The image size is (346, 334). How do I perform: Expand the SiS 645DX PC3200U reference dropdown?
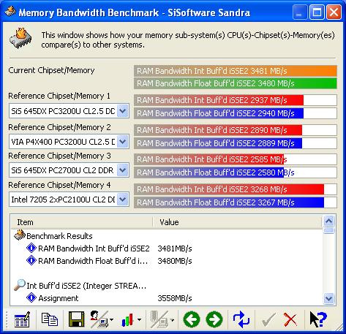123,111
